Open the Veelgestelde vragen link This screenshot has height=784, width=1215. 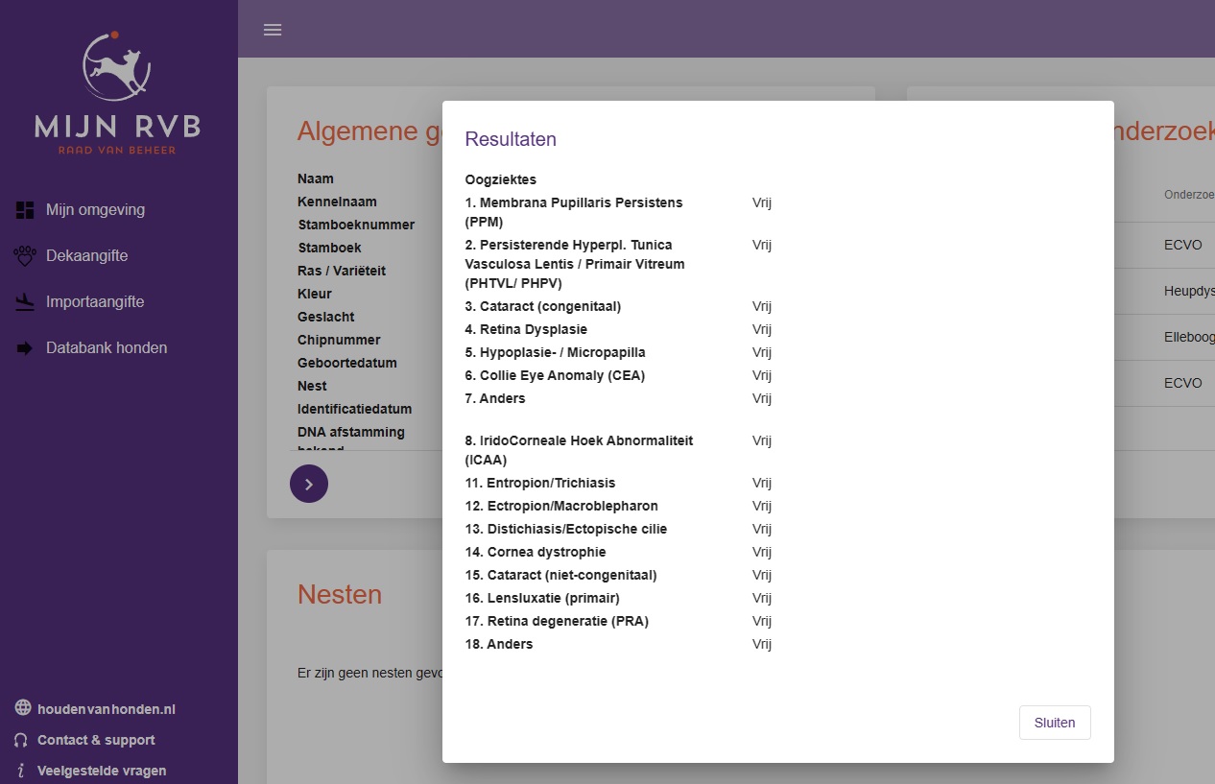coord(102,771)
